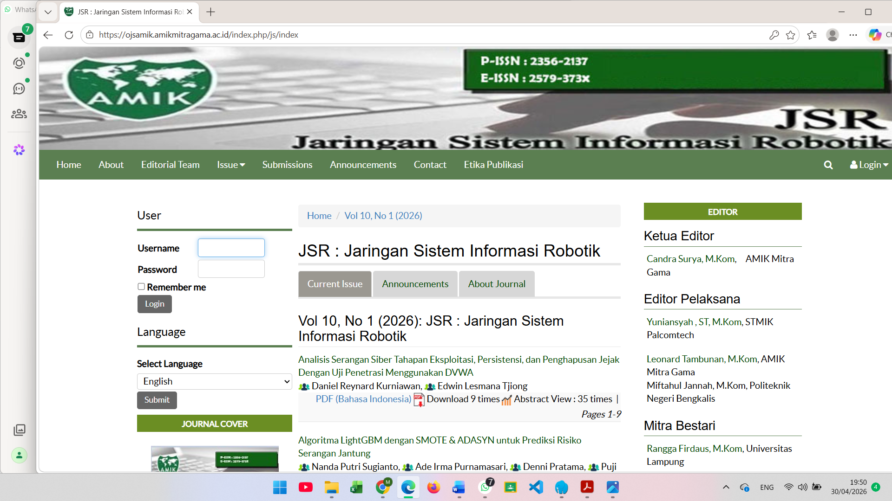Open Leonard Tambunan, M.Kom editor link
Image resolution: width=892 pixels, height=501 pixels.
point(702,359)
